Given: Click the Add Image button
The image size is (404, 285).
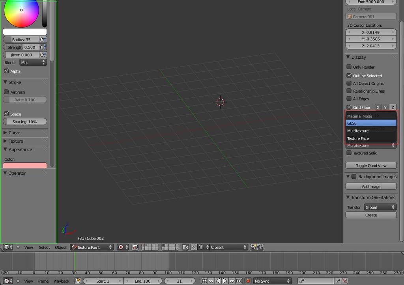Looking at the screenshot, I should [x=371, y=186].
